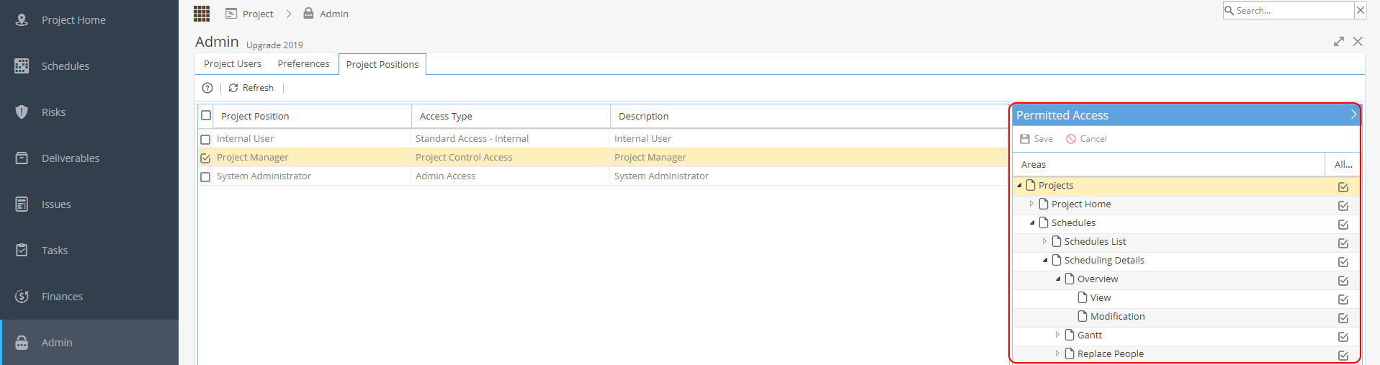Collapse the Scheduling Details tree node
The width and height of the screenshot is (1380, 365).
pos(1044,260)
